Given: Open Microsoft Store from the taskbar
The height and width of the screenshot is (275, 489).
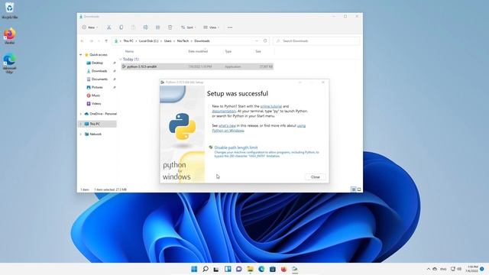Looking at the screenshot, I should [x=273, y=269].
